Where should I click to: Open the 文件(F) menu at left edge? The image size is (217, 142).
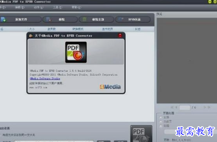(x=3, y=7)
